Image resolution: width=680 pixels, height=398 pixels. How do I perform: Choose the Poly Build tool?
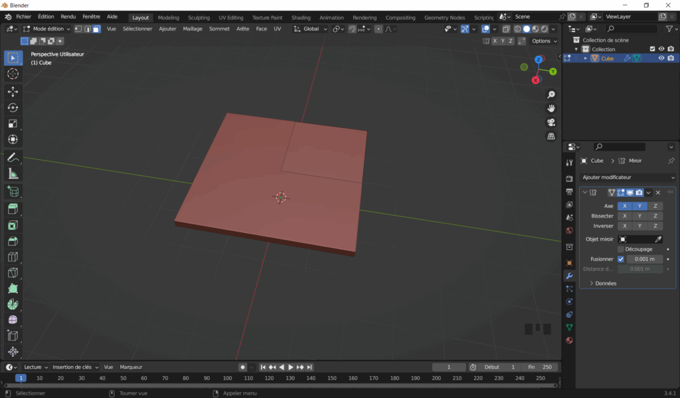[x=13, y=289]
